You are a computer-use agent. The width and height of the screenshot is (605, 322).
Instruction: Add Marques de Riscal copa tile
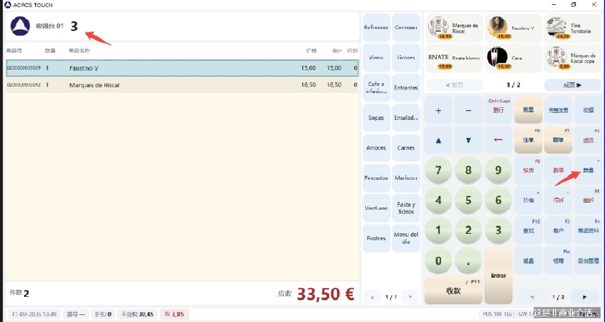pyautogui.click(x=572, y=58)
